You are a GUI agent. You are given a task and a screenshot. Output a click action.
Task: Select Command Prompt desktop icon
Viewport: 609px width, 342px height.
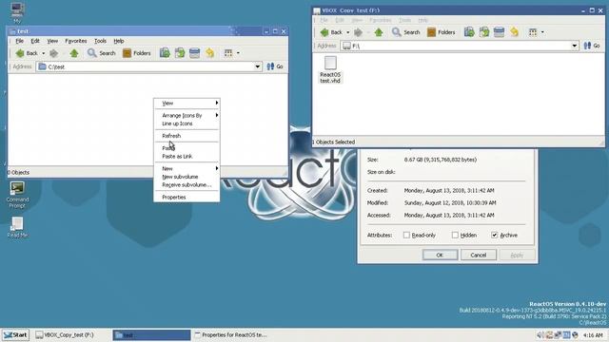pyautogui.click(x=17, y=195)
